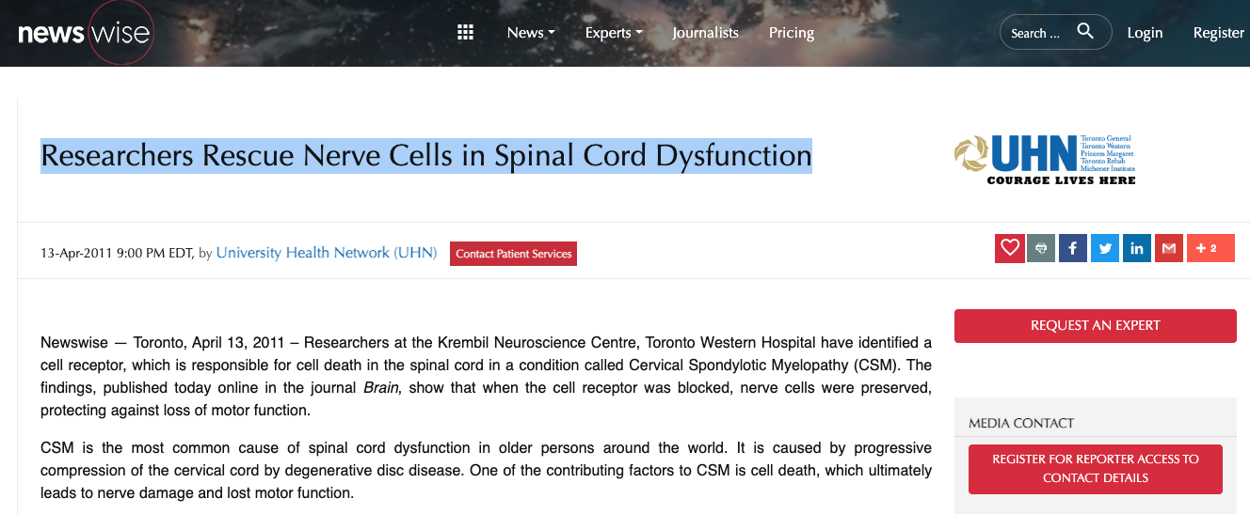Go to the Newswise home logo
This screenshot has height=514, width=1250.
[84, 34]
